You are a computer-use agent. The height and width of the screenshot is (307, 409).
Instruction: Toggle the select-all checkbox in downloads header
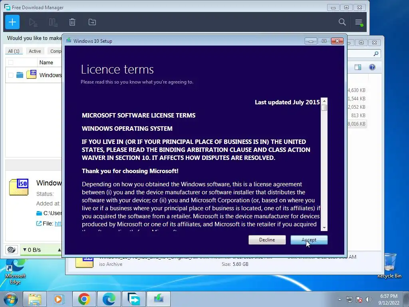tap(11, 62)
